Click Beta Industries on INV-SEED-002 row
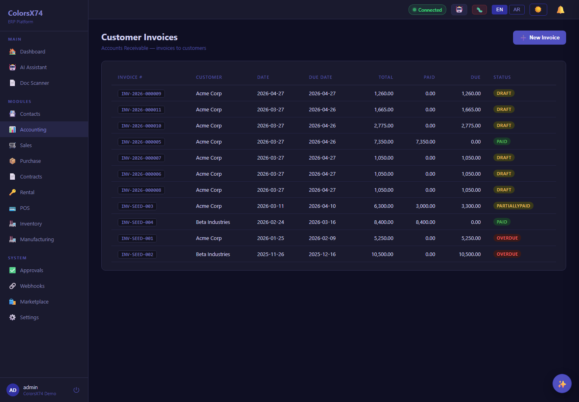The image size is (579, 402). 213,254
